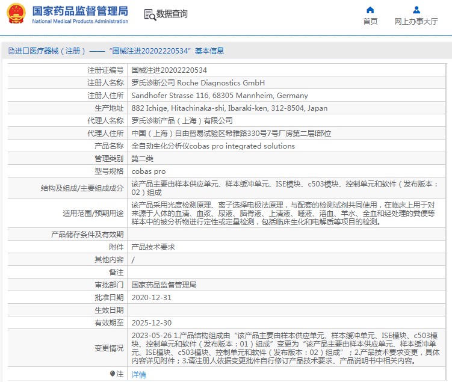Click the 生产地址 row label

[109, 108]
